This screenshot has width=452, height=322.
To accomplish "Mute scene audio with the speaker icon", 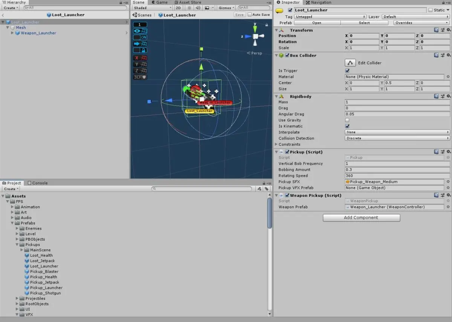I will (198, 8).
